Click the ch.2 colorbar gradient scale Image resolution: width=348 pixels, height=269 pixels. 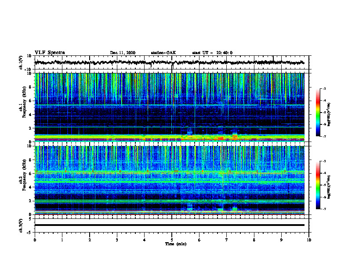[x=318, y=185]
